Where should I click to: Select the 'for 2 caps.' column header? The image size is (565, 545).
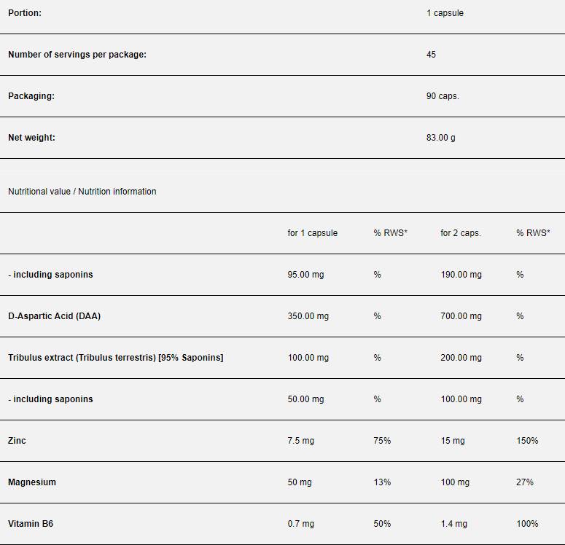(460, 233)
